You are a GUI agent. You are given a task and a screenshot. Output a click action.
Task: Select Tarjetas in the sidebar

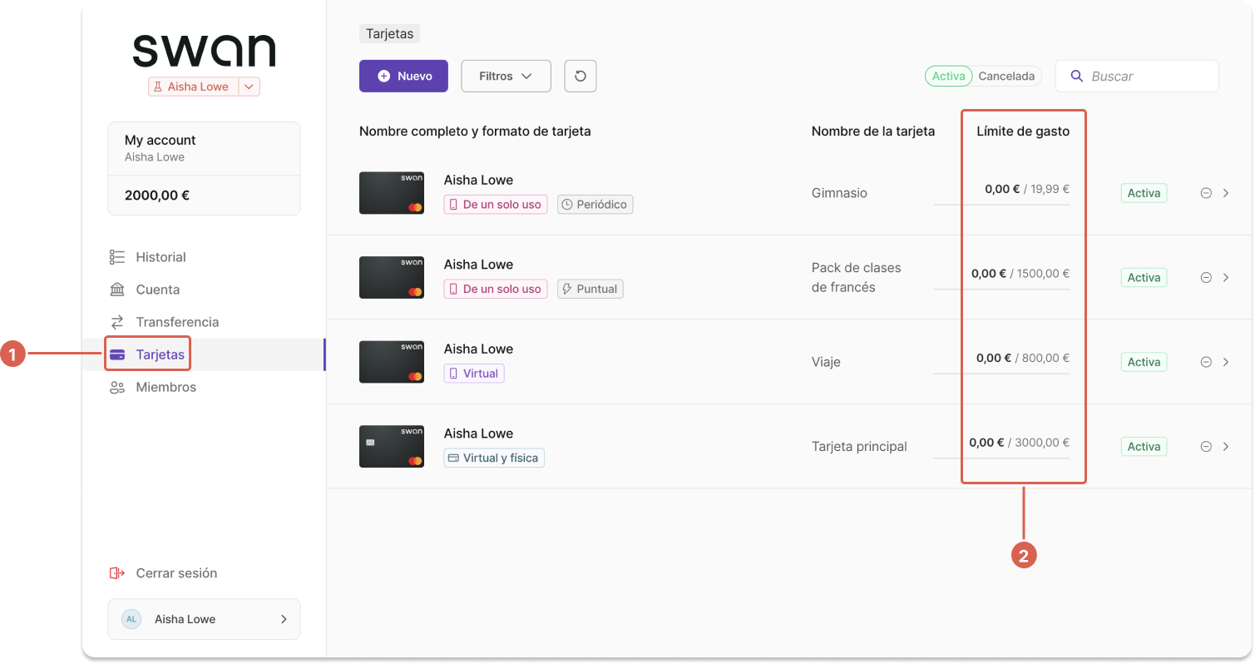coord(204,354)
